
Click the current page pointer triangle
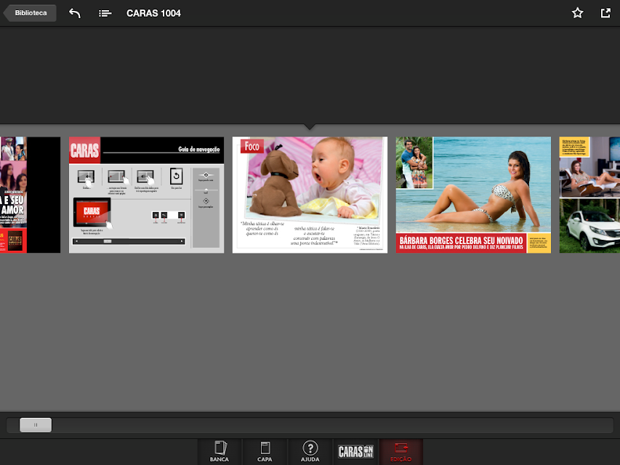tap(310, 127)
